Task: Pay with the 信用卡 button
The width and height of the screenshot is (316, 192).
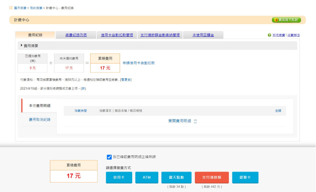Action: point(119,177)
